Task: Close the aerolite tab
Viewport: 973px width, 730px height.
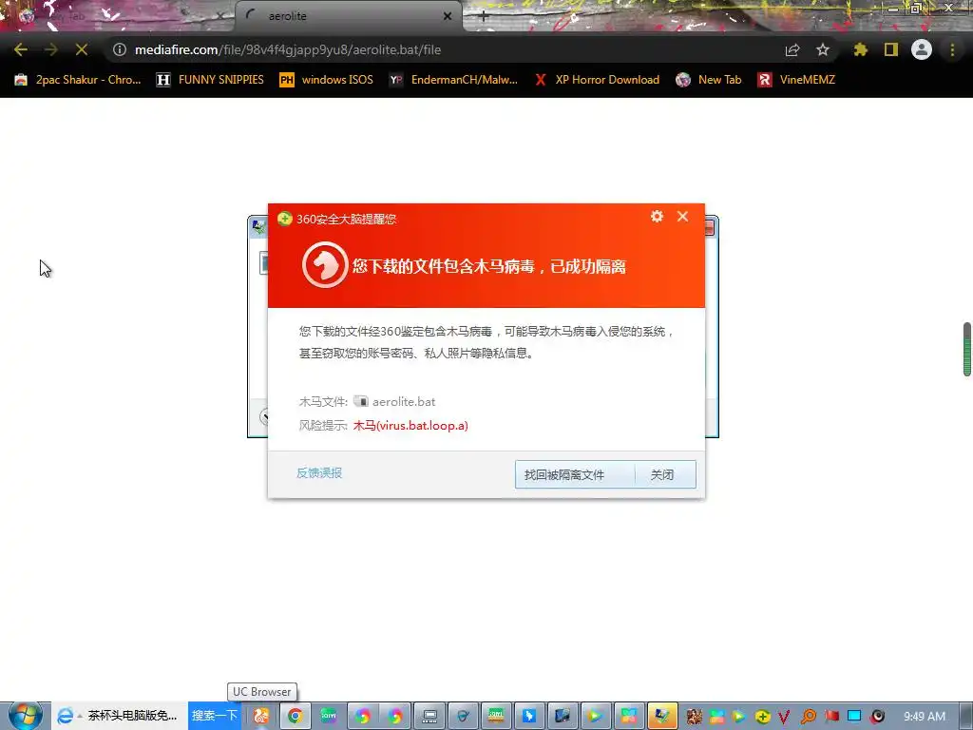Action: point(448,16)
